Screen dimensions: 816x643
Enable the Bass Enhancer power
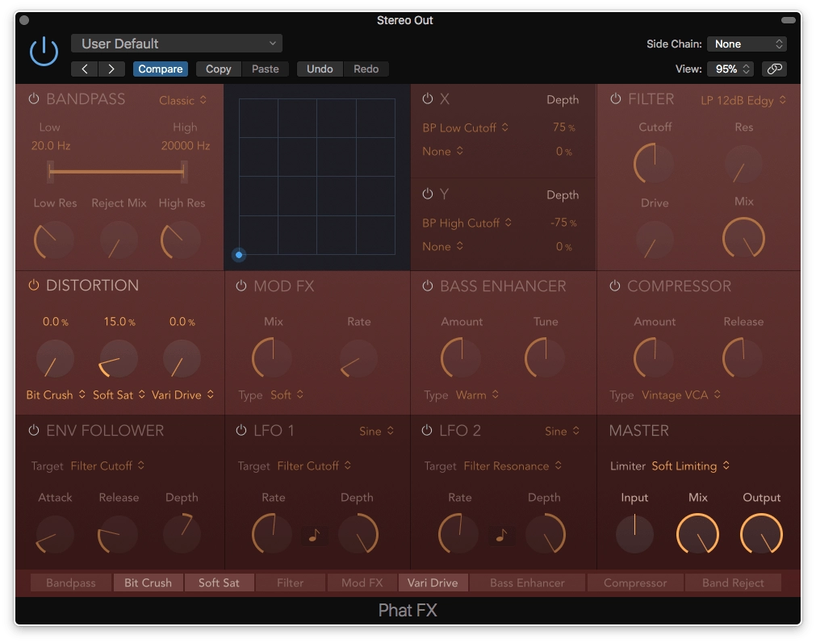[428, 286]
